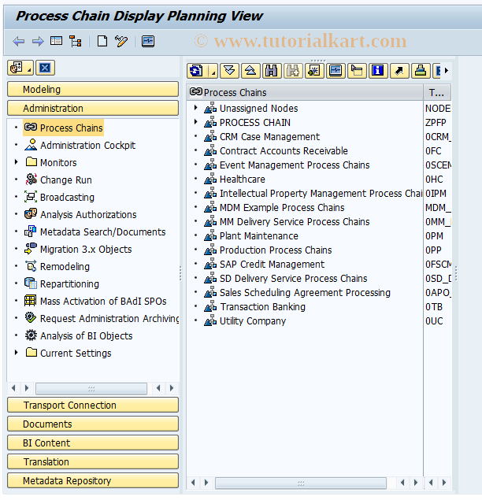Open the dropdown beside the favorites icon

pos(29,69)
